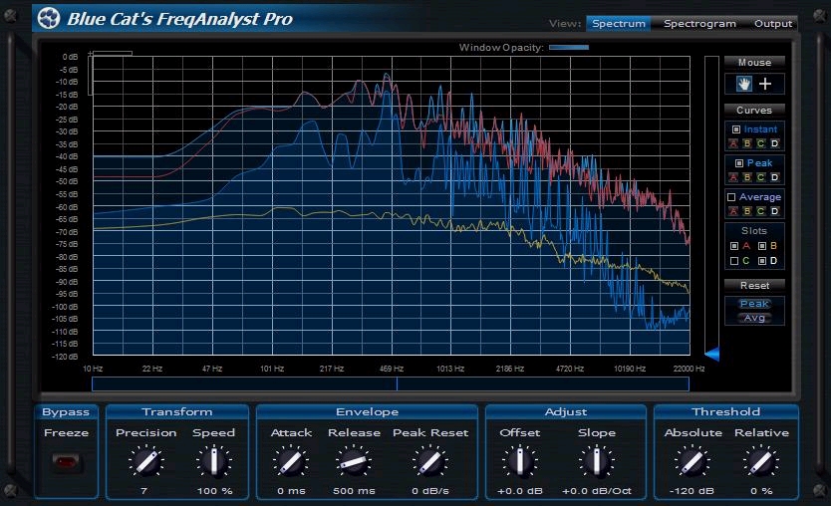
Task: Click the Bypass header button
Action: point(66,411)
